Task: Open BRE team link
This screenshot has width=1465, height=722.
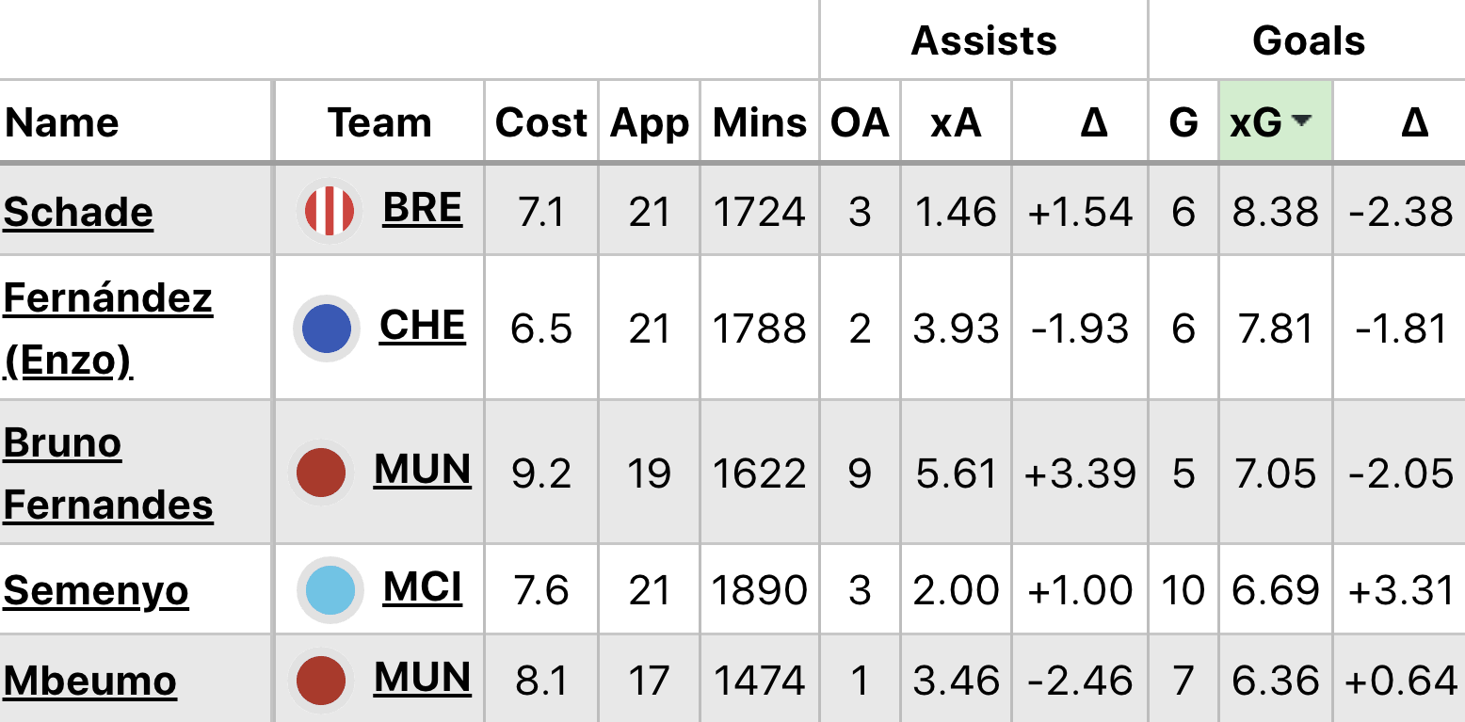Action: pos(422,208)
